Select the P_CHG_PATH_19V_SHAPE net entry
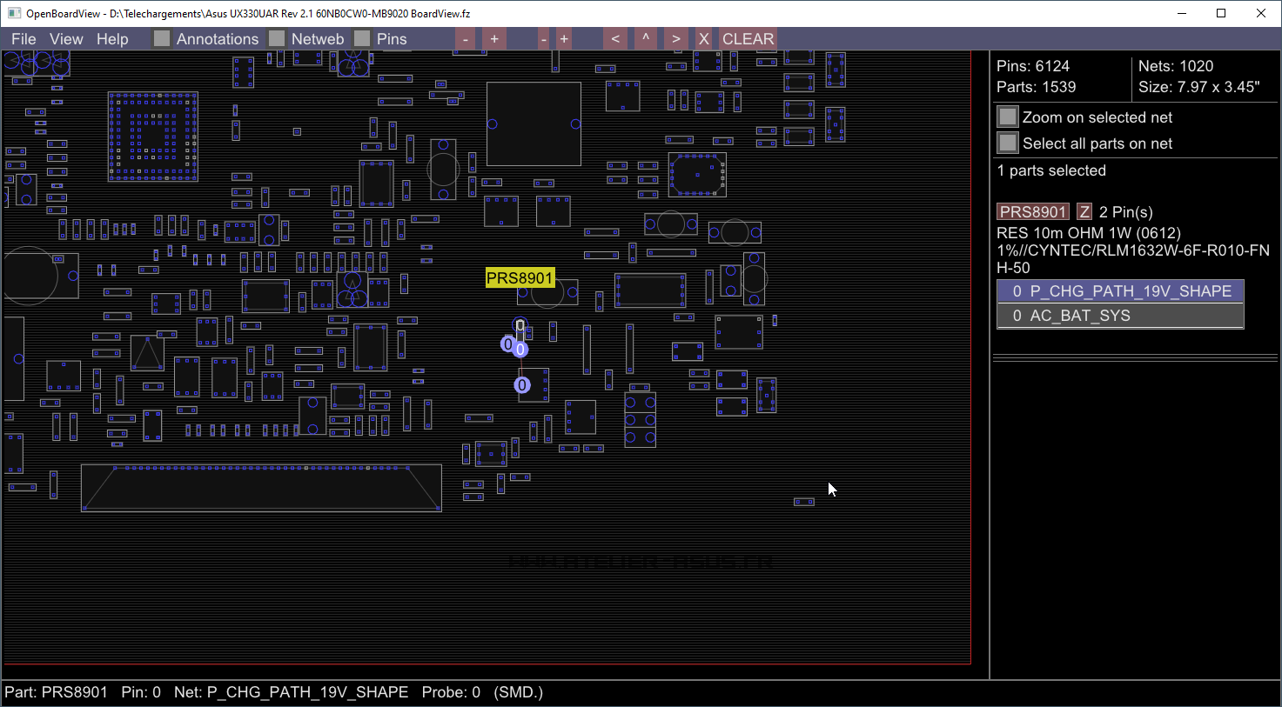Viewport: 1282px width, 707px height. coord(1119,291)
